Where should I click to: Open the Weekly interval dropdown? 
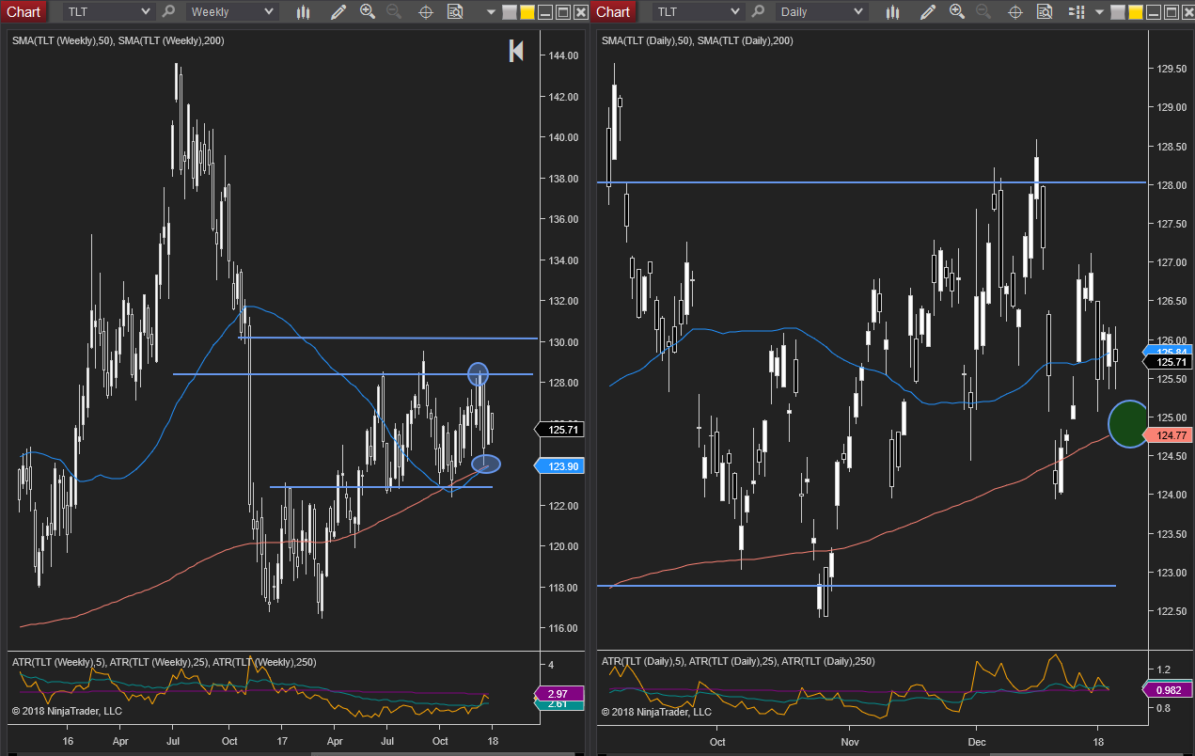tap(231, 12)
